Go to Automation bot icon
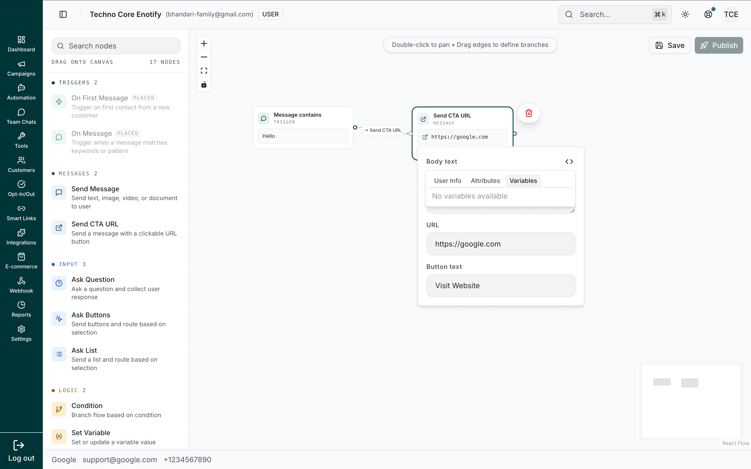 (21, 88)
